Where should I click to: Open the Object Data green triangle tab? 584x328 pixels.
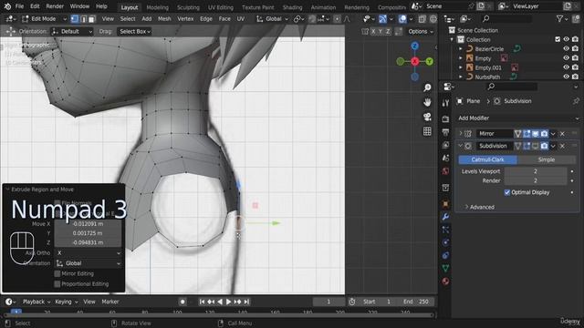(445, 268)
